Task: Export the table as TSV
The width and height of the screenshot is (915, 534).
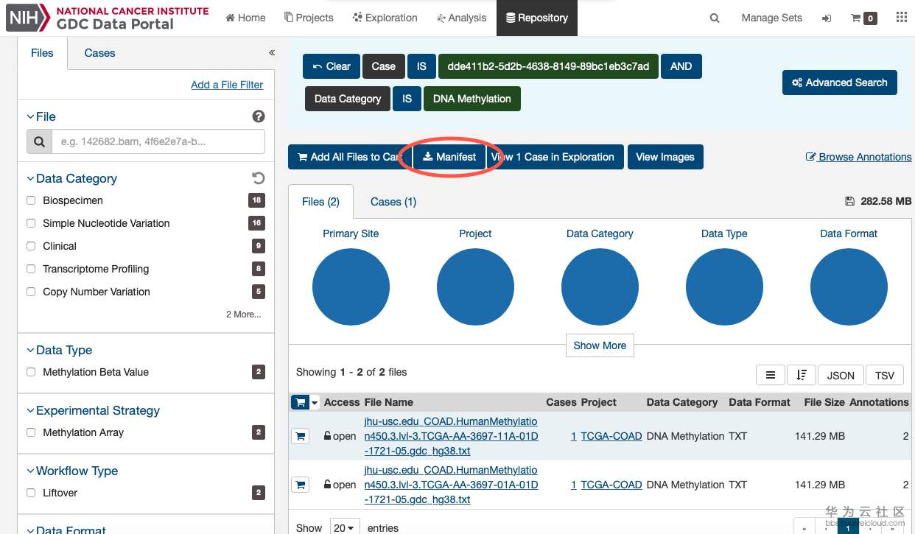Action: pyautogui.click(x=885, y=375)
